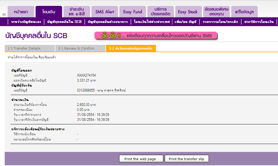The image size is (278, 166).
Task: Open the หน้าแรก home tab
Action: point(21,12)
